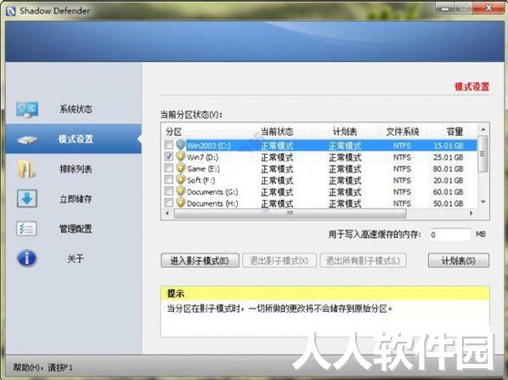Click the 关于 info icon

click(x=27, y=258)
